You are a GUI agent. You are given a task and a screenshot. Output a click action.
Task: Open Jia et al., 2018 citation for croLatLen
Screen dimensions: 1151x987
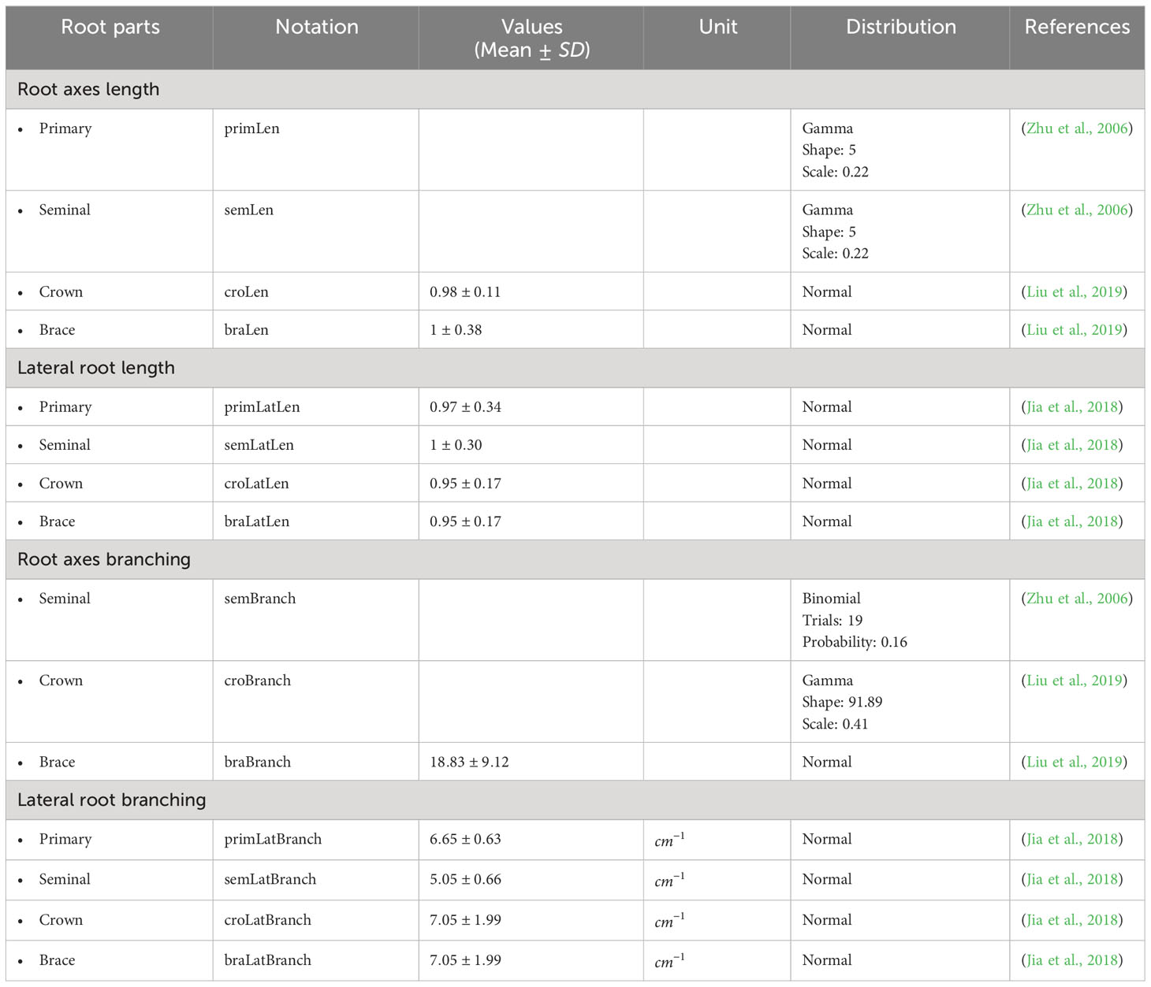click(1072, 483)
